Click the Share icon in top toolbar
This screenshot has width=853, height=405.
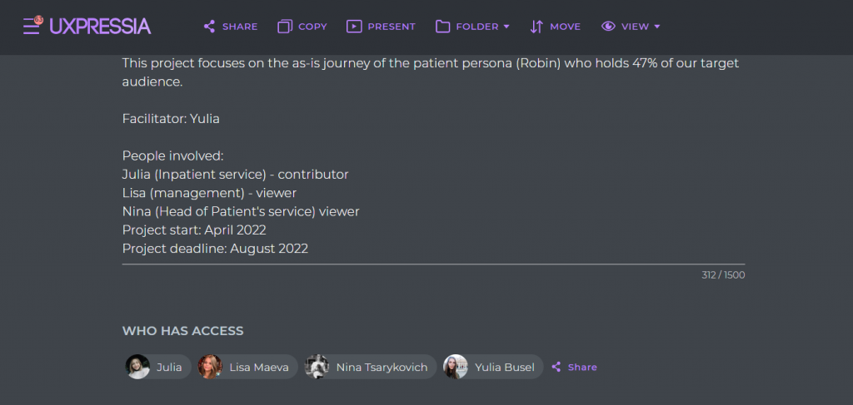(x=209, y=27)
